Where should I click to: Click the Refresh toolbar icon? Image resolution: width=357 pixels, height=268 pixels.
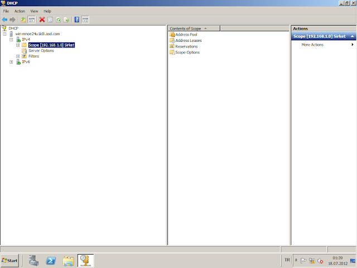coord(58,20)
